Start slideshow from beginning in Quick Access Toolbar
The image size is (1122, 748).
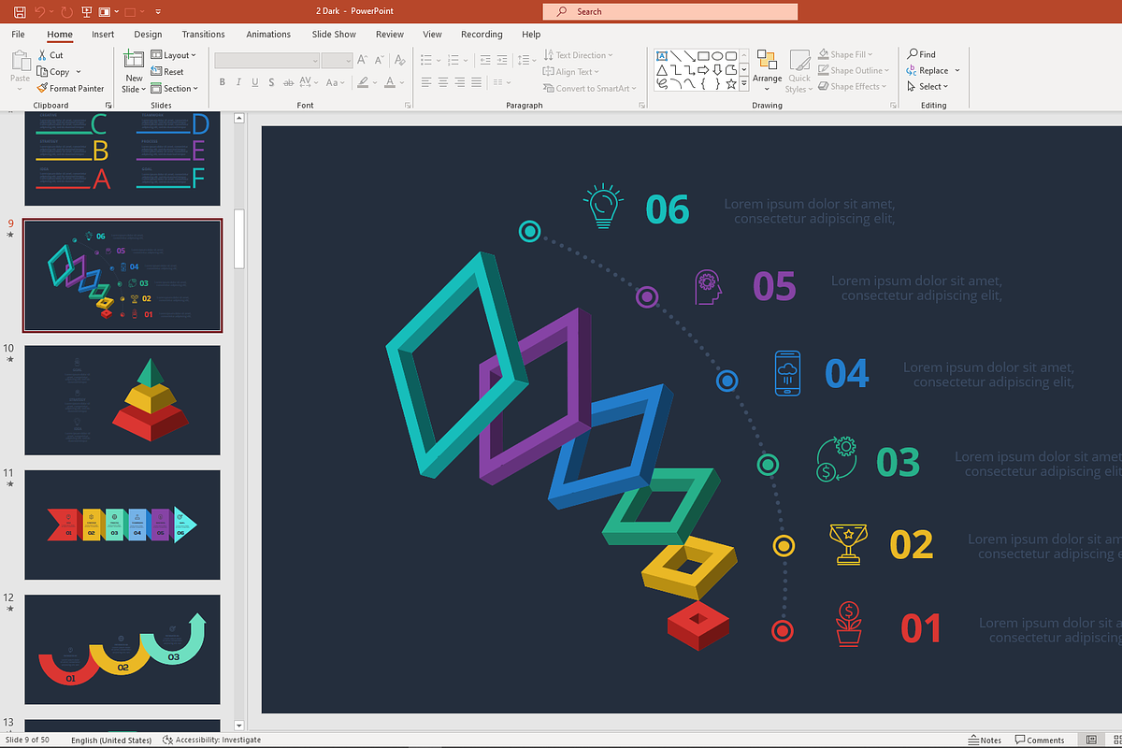click(x=87, y=12)
